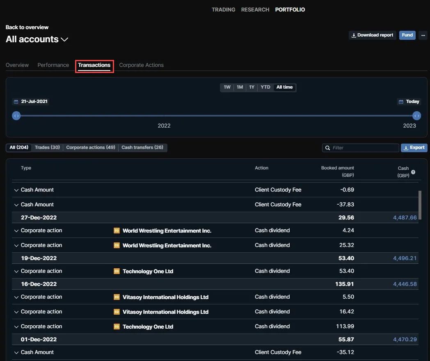Click the instrument icon next to 19-Dec Technology One Ltd

(x=117, y=272)
